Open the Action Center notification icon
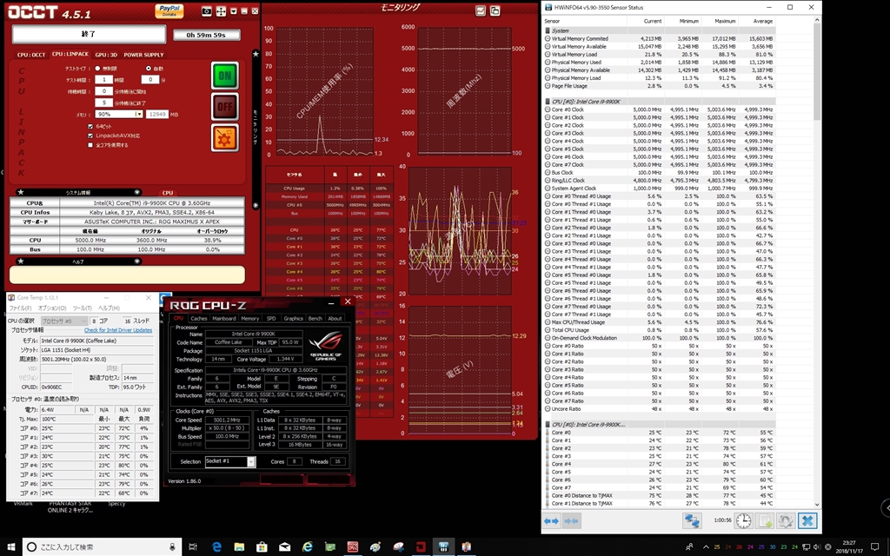The width and height of the screenshot is (890, 556). click(x=875, y=547)
